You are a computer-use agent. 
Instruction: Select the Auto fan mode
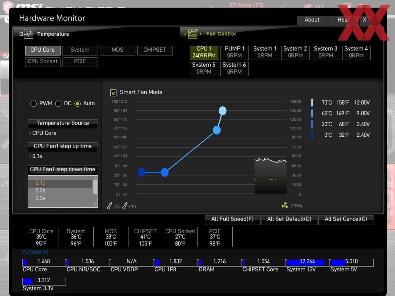click(78, 104)
